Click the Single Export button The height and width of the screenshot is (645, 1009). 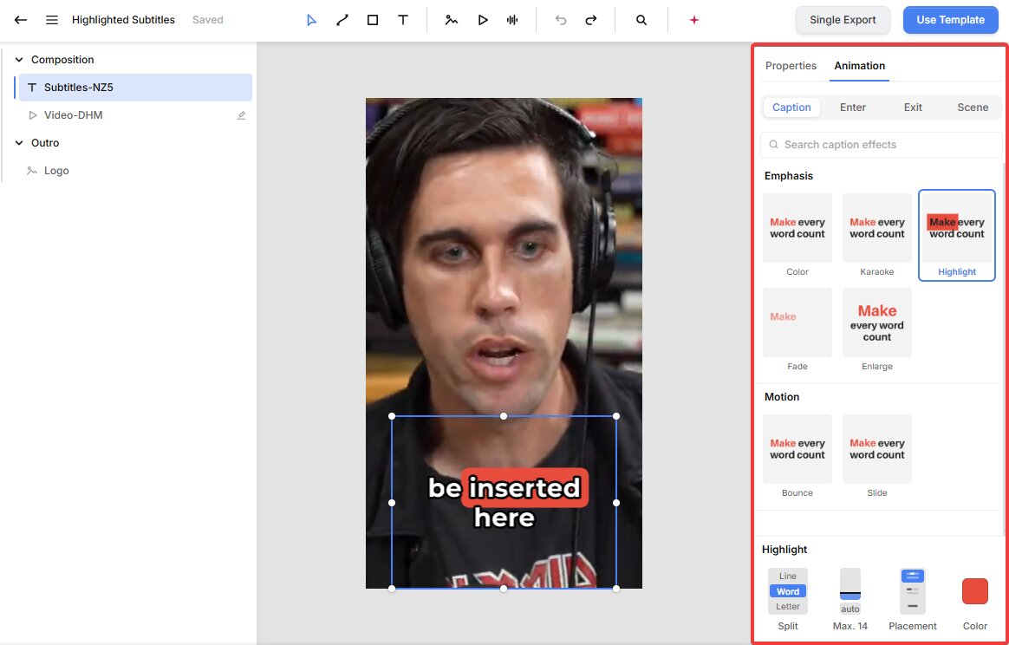tap(843, 20)
